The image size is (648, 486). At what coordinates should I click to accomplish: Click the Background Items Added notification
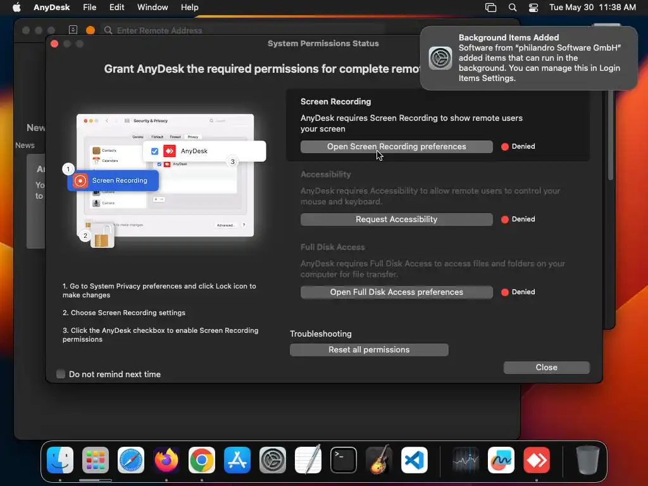pyautogui.click(x=529, y=58)
